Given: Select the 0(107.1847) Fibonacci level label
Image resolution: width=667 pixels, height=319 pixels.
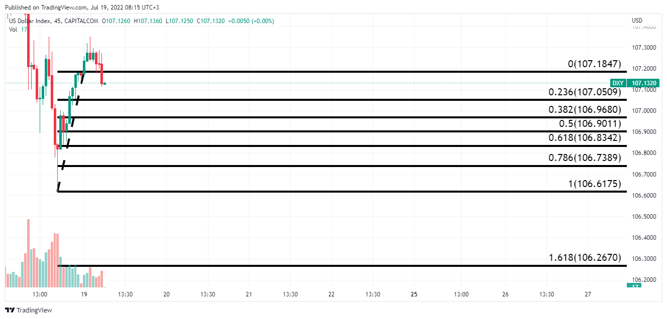Looking at the screenshot, I should 594,64.
